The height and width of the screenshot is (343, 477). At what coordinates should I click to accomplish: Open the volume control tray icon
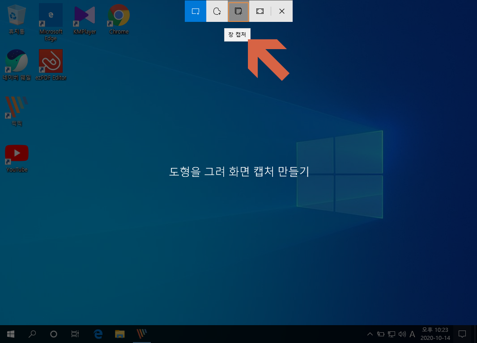click(x=402, y=334)
